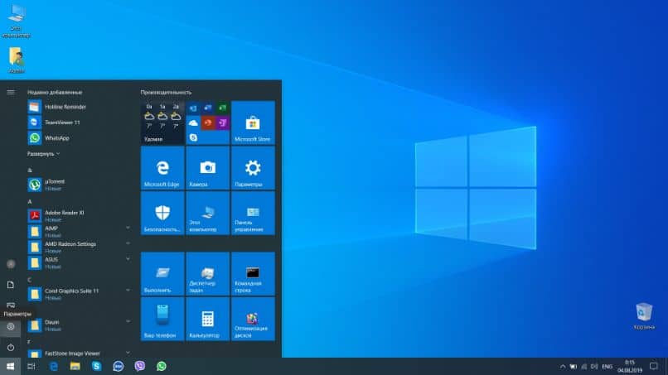The width and height of the screenshot is (668, 375).
Task: Open Edge from the taskbar
Action: click(x=54, y=367)
